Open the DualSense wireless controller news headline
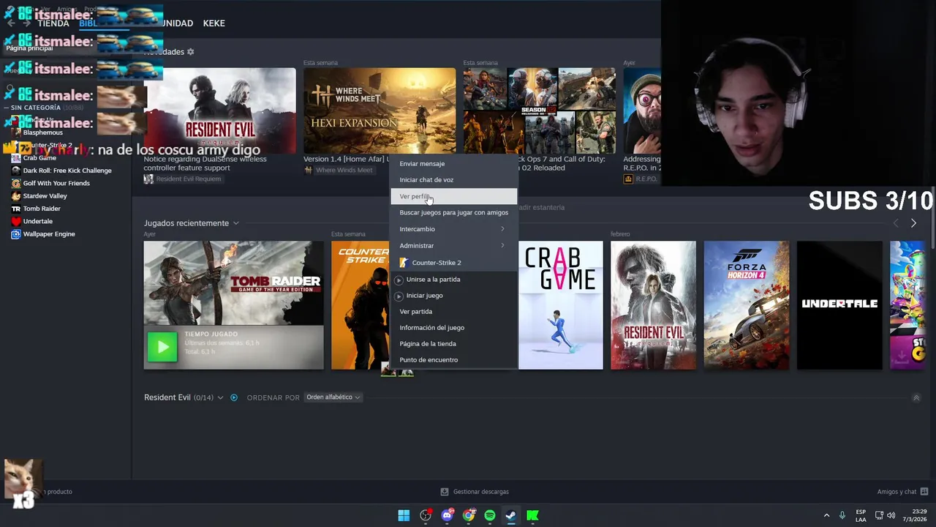 point(205,163)
